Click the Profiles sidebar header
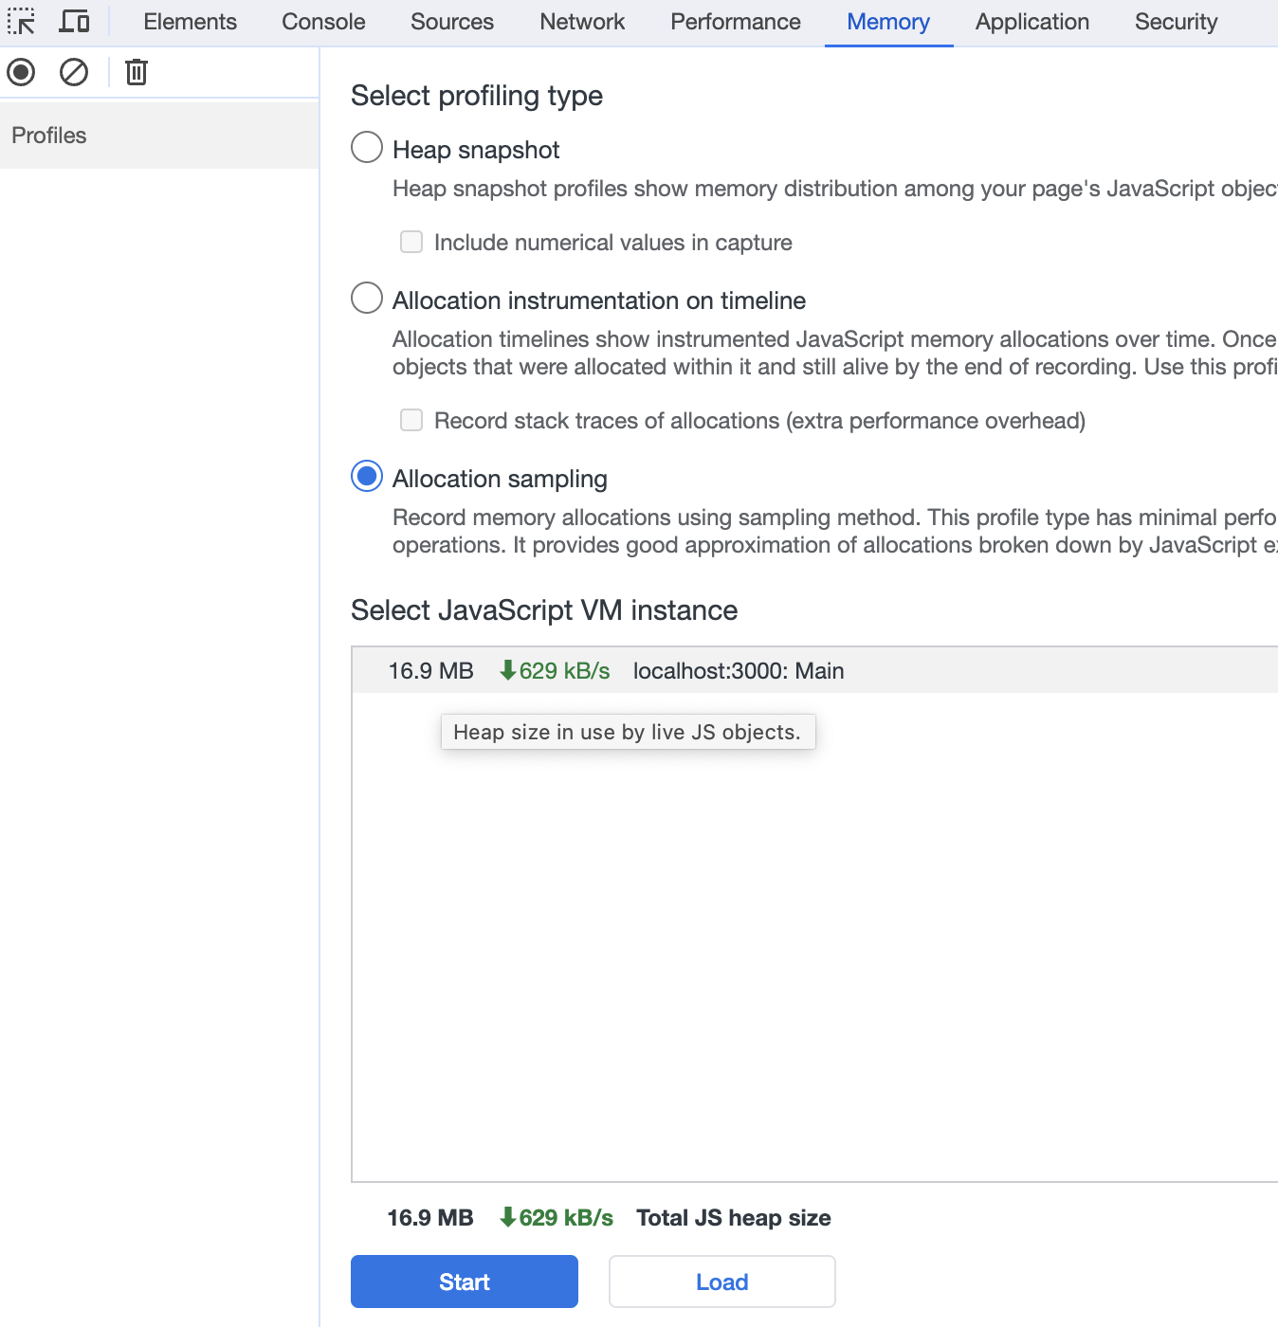Screen dimensions: 1278x1327 pyautogui.click(x=48, y=135)
